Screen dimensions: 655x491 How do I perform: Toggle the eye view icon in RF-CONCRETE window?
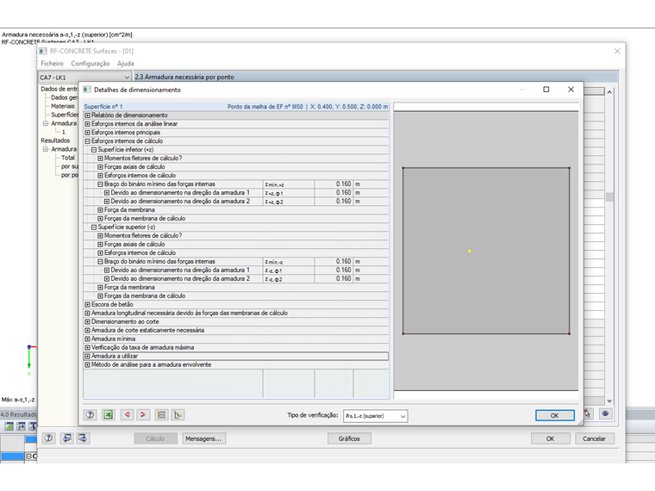click(605, 413)
